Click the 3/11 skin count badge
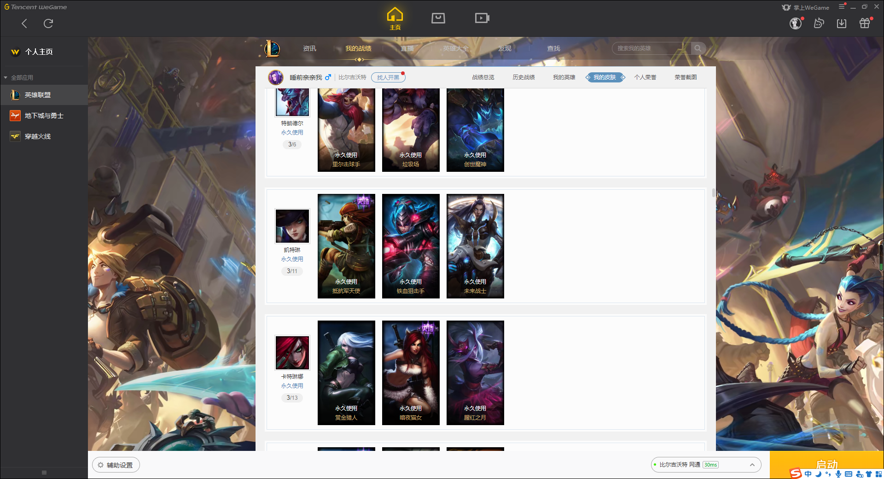The height and width of the screenshot is (479, 884). [x=292, y=271]
